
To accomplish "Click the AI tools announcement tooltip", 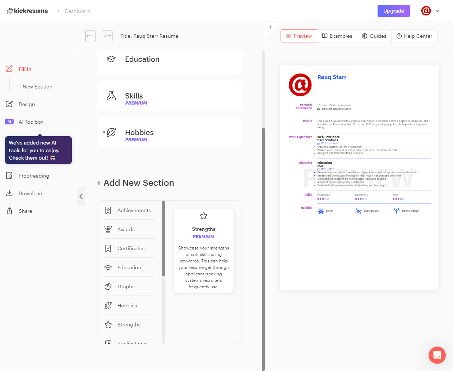I will [x=38, y=150].
